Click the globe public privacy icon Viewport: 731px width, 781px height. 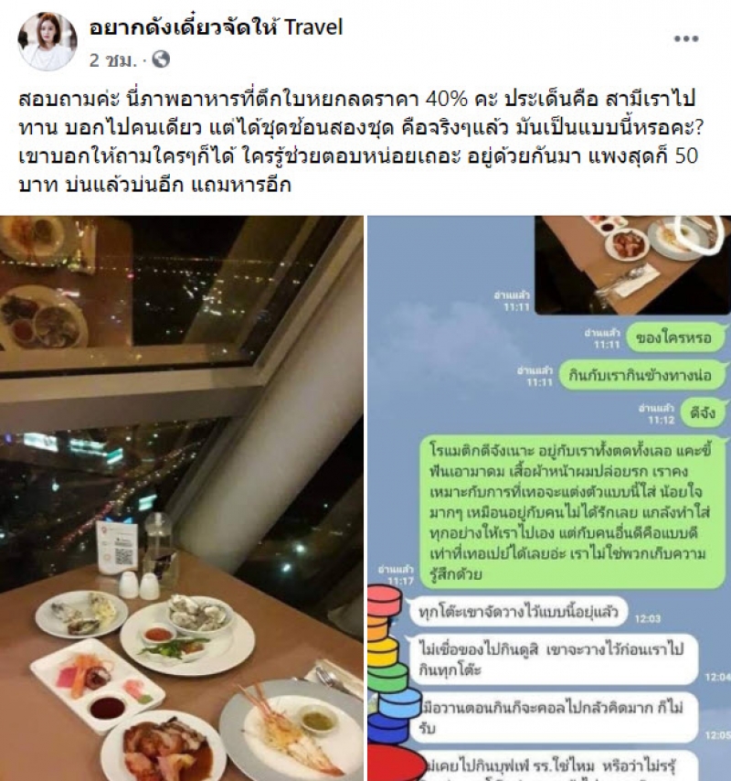(161, 59)
